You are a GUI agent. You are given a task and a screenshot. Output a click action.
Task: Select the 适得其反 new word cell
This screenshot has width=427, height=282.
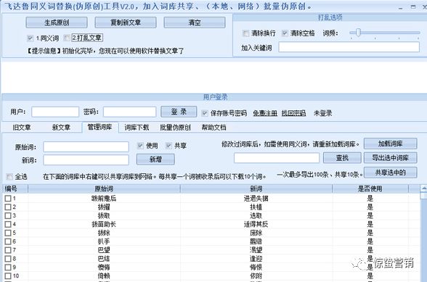[x=256, y=224]
